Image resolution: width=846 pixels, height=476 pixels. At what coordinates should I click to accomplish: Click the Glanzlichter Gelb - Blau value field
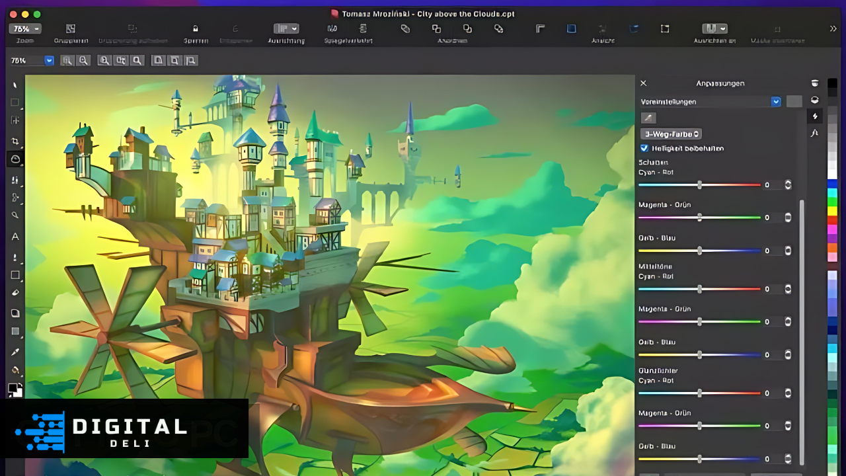point(772,459)
